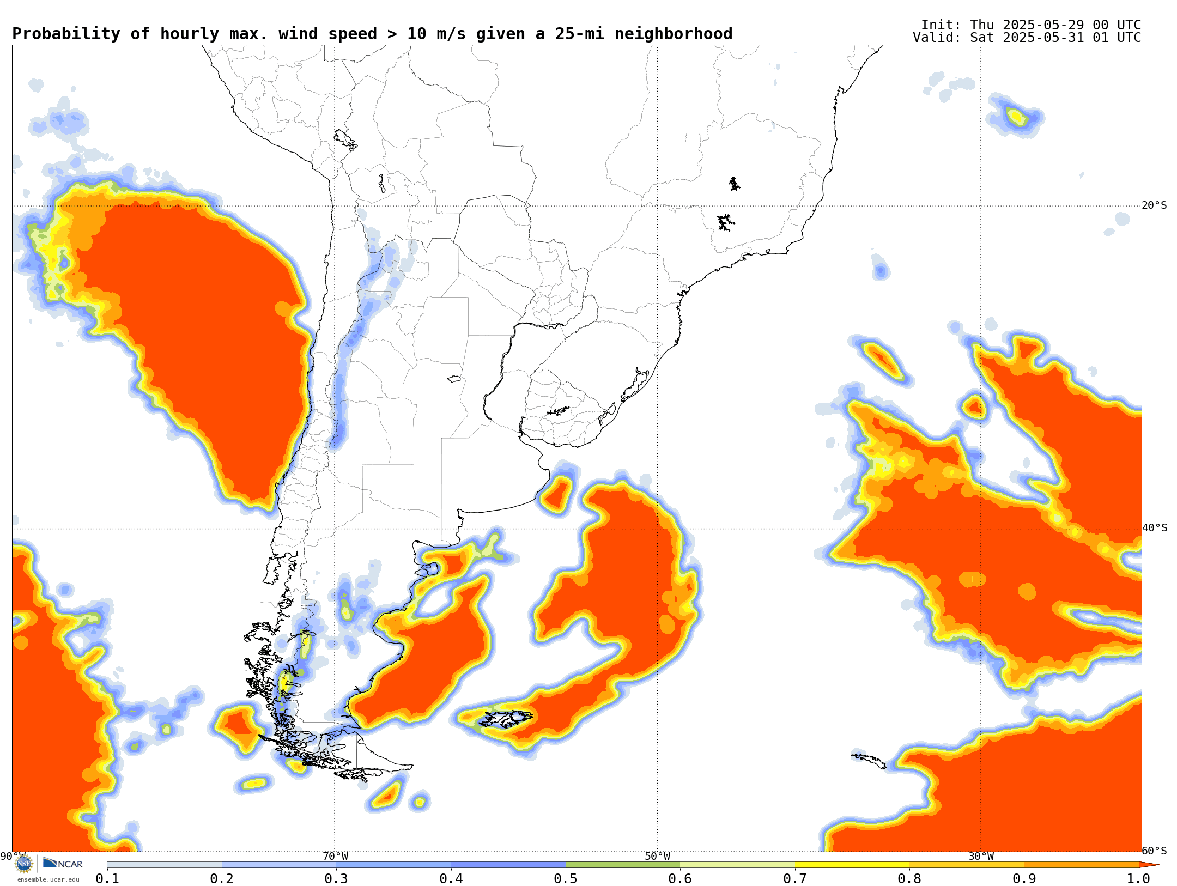
Task: Click the red arrow colorbar end cap
Action: [1149, 865]
